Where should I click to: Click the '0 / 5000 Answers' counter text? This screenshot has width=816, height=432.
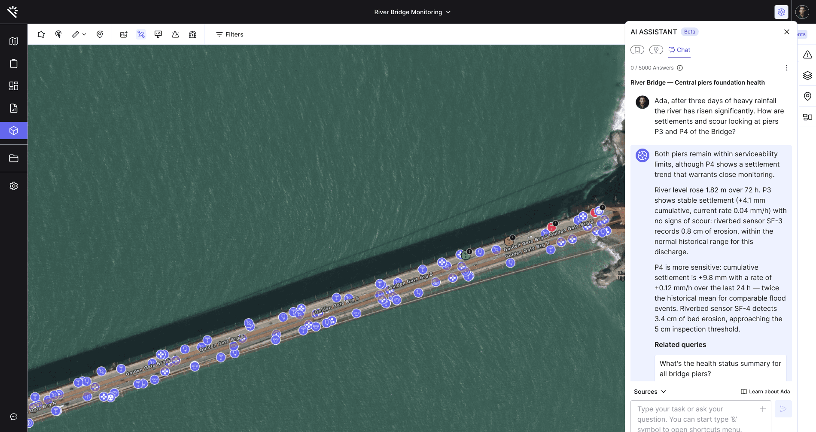point(652,68)
